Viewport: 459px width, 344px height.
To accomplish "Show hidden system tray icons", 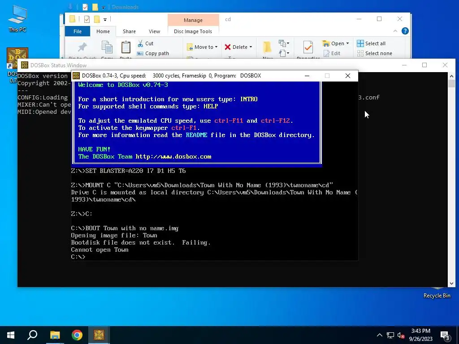I will (379, 335).
